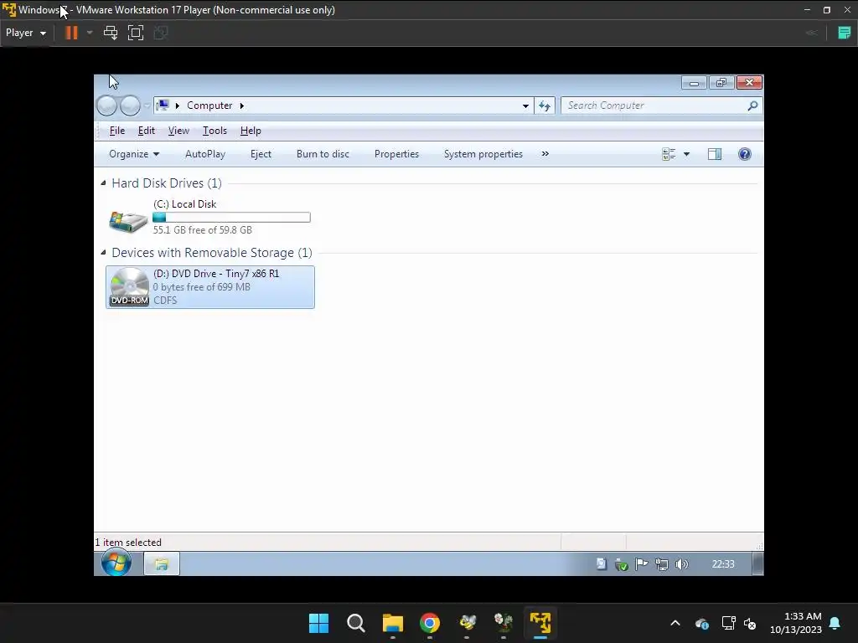
Task: Select the Local Disk C drive icon
Action: (x=128, y=221)
